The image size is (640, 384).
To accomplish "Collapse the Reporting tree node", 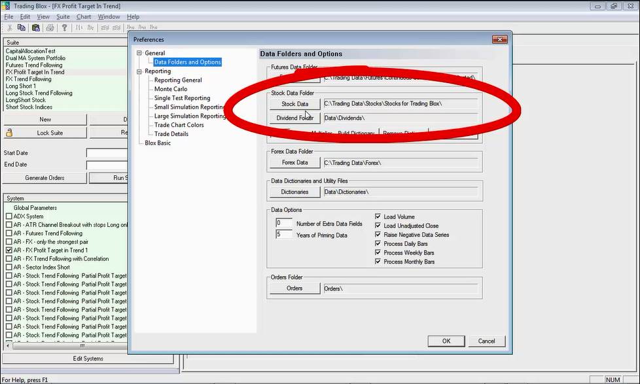I will coord(139,71).
